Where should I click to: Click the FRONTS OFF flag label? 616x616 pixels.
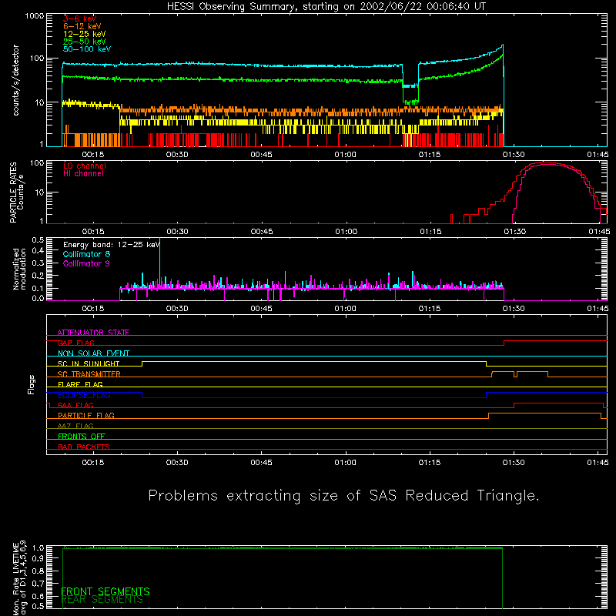click(x=82, y=436)
